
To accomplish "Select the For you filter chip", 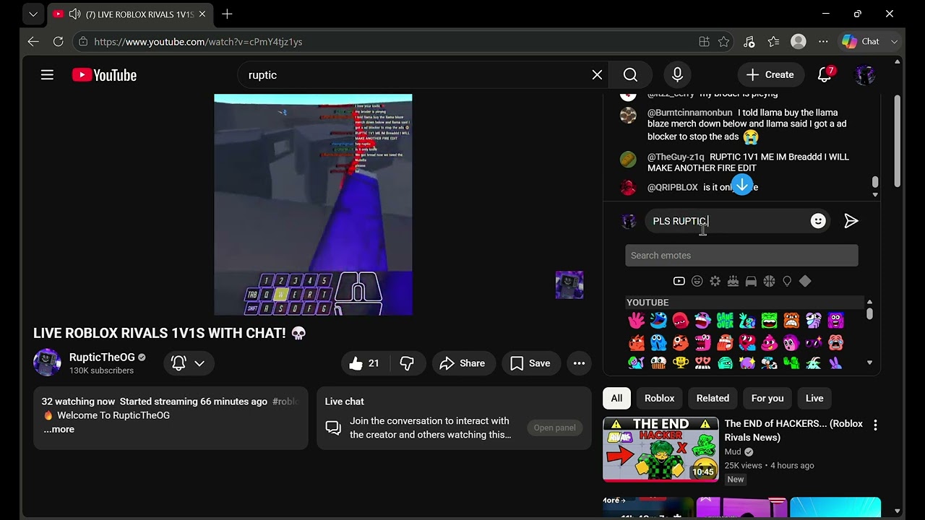I will coord(767,398).
